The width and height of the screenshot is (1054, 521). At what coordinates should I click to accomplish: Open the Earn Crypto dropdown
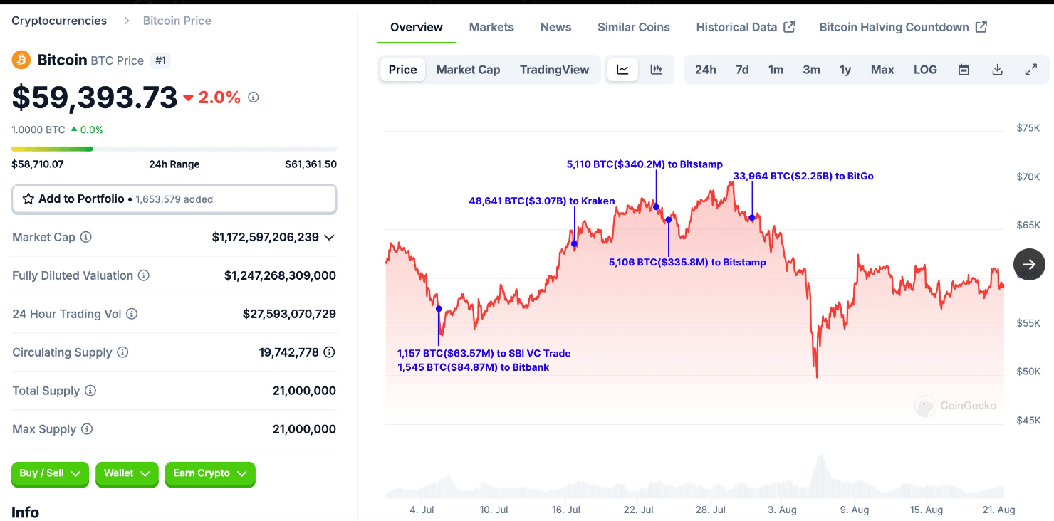point(209,473)
